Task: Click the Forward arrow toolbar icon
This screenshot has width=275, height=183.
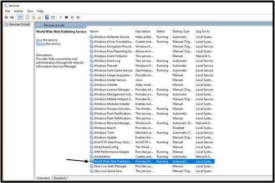Action: [x=12, y=17]
